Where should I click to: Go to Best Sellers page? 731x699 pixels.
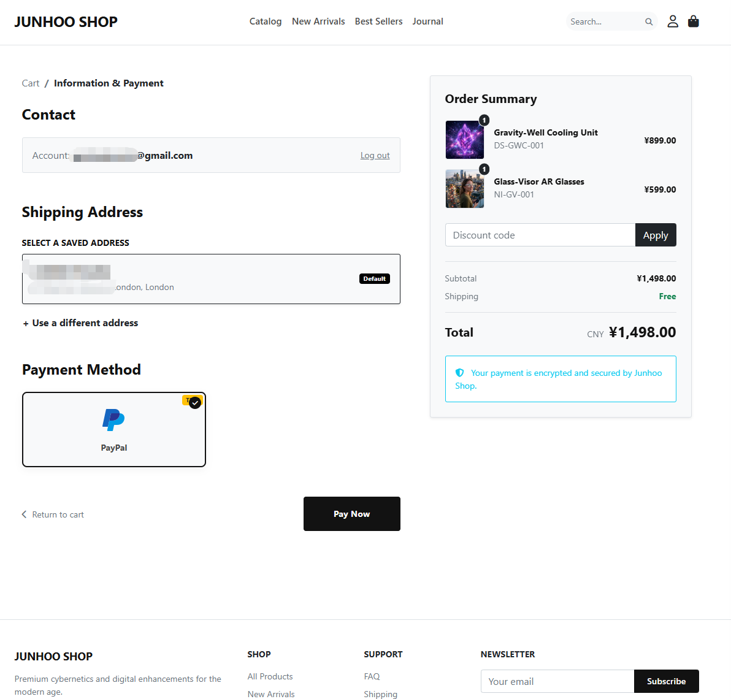pyautogui.click(x=378, y=21)
